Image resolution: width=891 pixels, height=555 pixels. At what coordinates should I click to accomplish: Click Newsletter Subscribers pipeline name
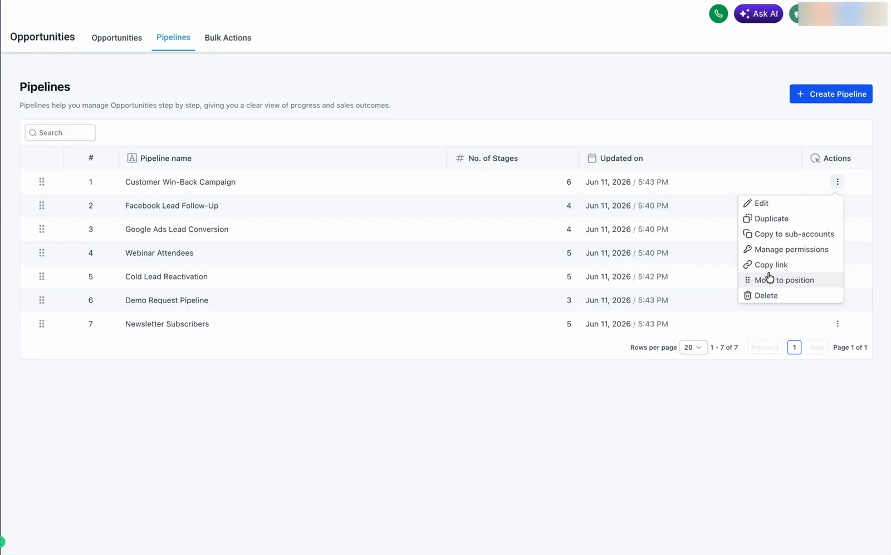point(167,324)
